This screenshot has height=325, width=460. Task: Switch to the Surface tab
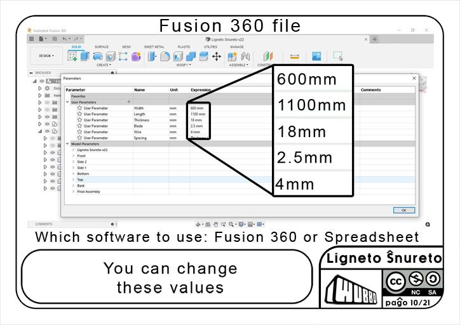(102, 47)
